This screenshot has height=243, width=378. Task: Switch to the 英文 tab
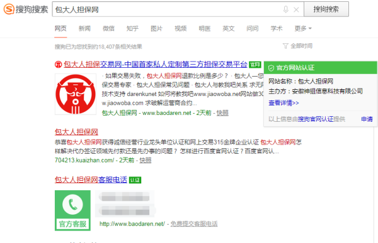(229, 28)
